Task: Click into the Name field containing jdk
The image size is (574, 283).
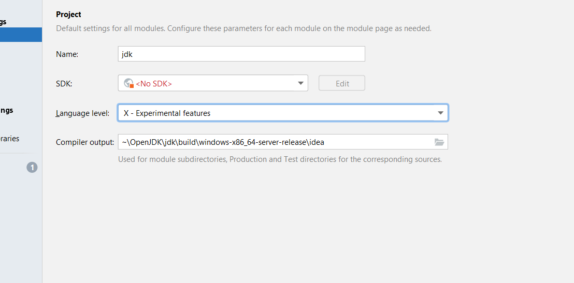Action: click(x=241, y=54)
